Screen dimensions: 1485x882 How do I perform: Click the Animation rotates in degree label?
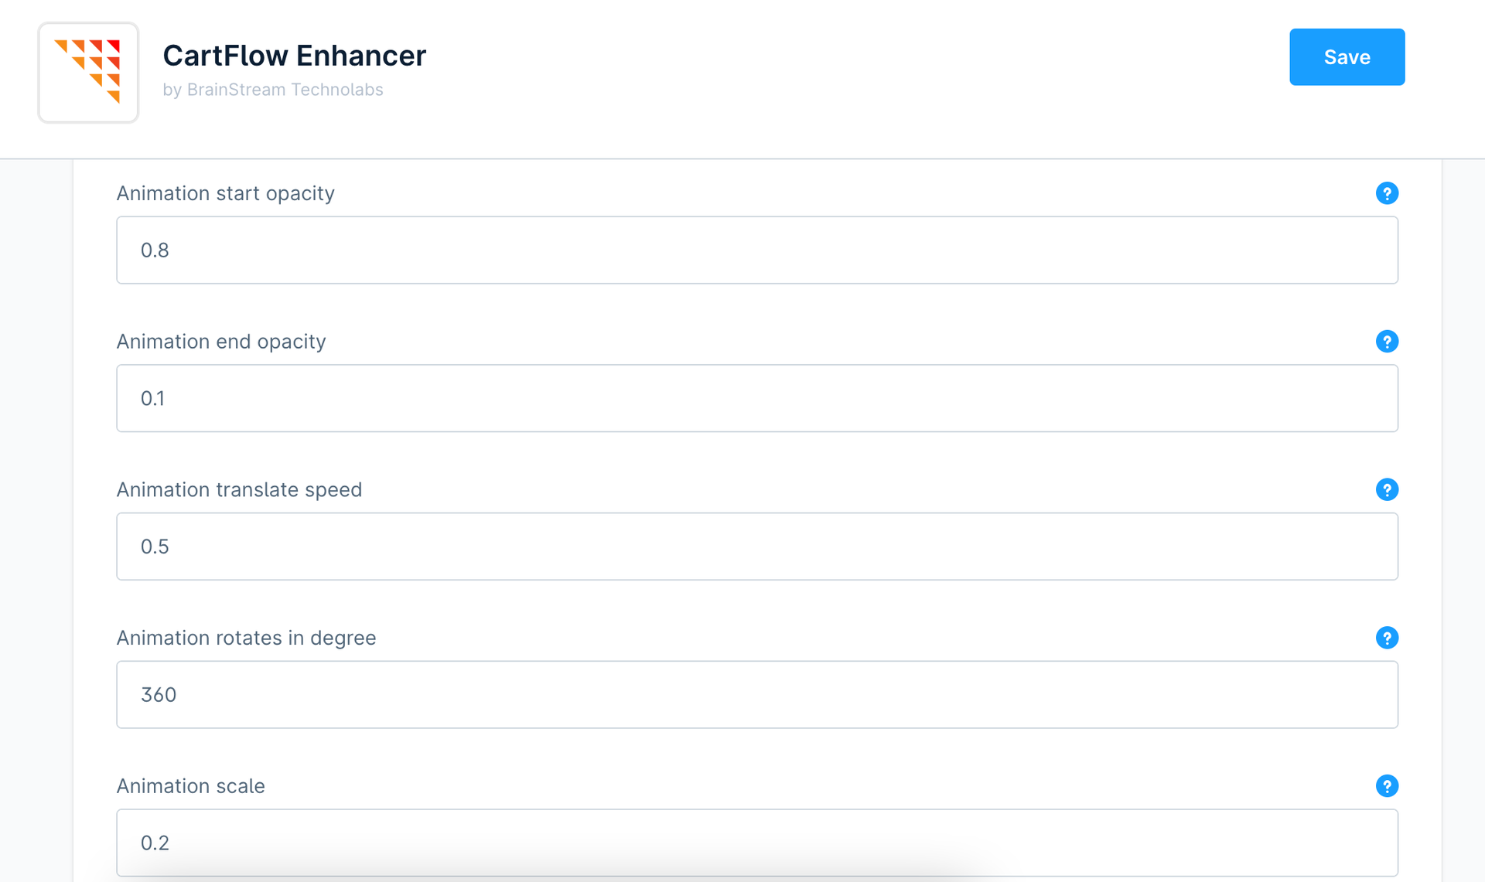[x=246, y=638]
